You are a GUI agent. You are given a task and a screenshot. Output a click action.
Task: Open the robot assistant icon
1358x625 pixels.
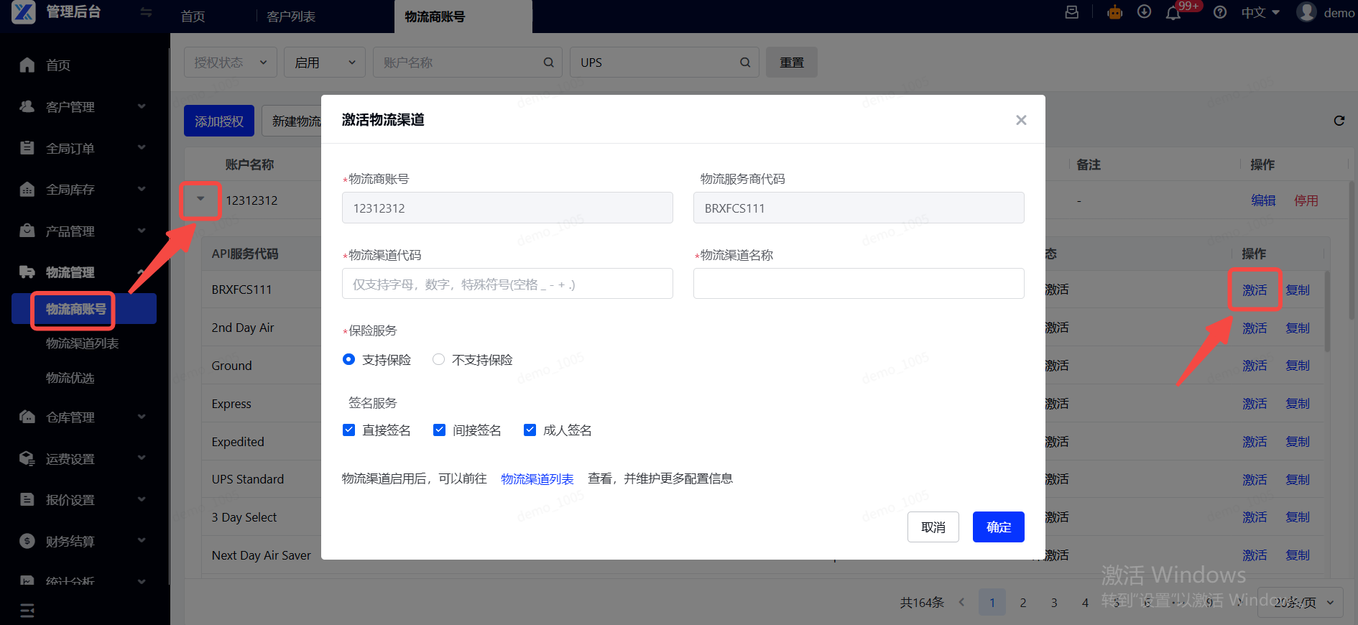point(1114,12)
